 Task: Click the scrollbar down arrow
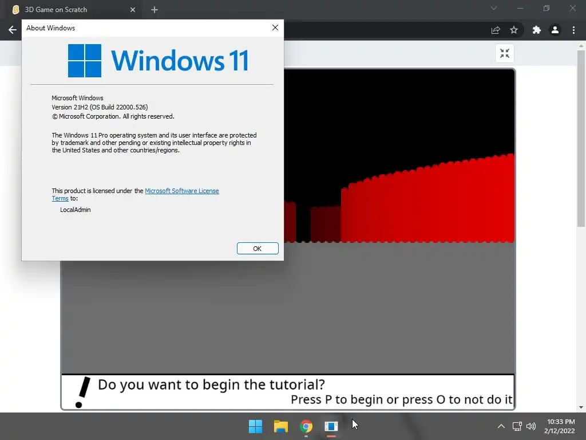[581, 407]
